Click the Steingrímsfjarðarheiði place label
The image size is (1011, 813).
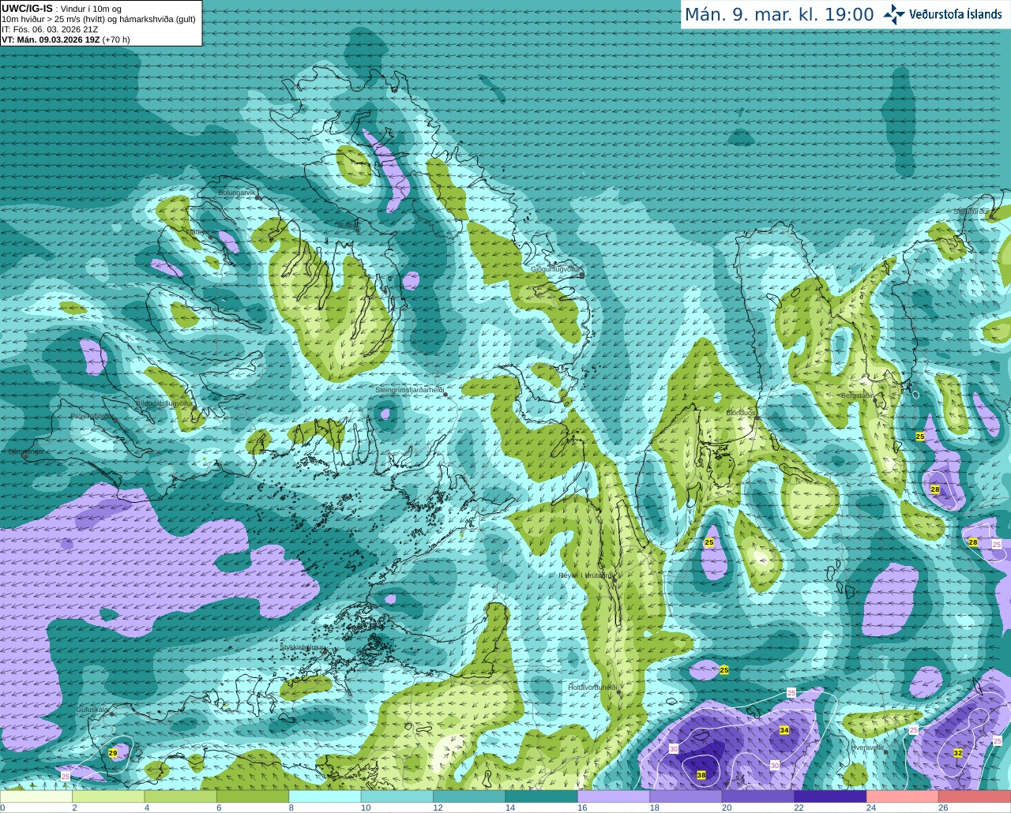pos(409,390)
